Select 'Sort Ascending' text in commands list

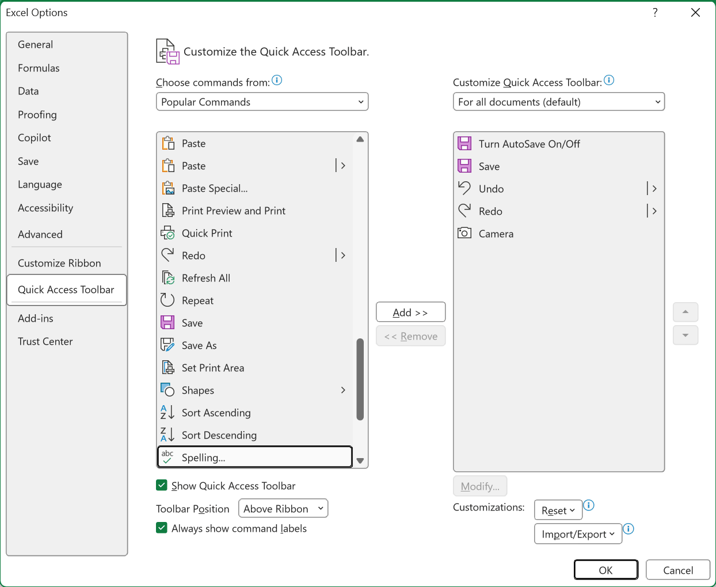[x=216, y=413]
